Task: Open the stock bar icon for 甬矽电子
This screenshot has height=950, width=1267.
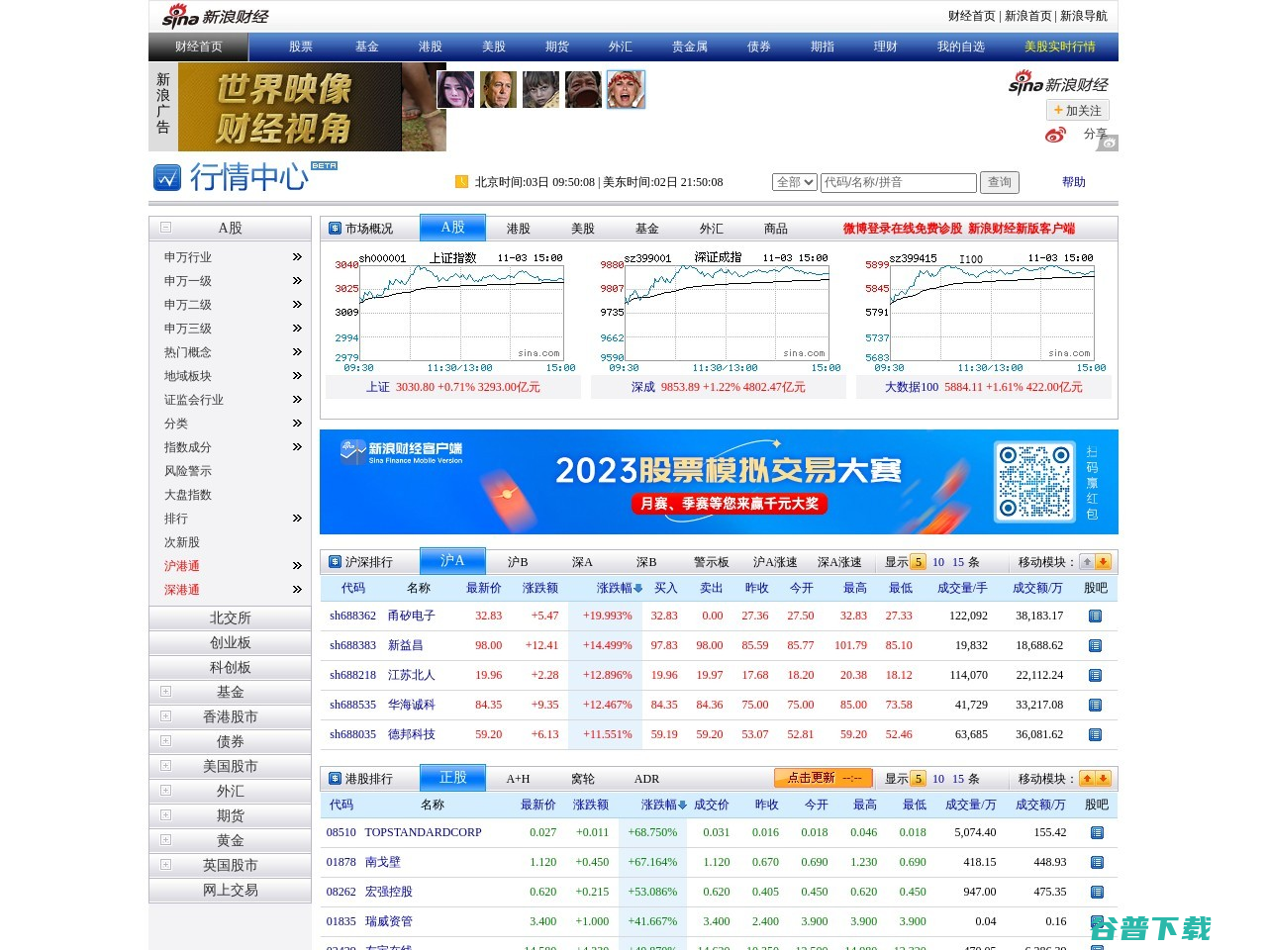Action: (x=1095, y=616)
